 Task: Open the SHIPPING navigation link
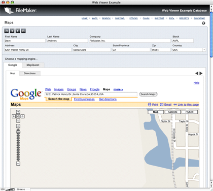(120, 18)
